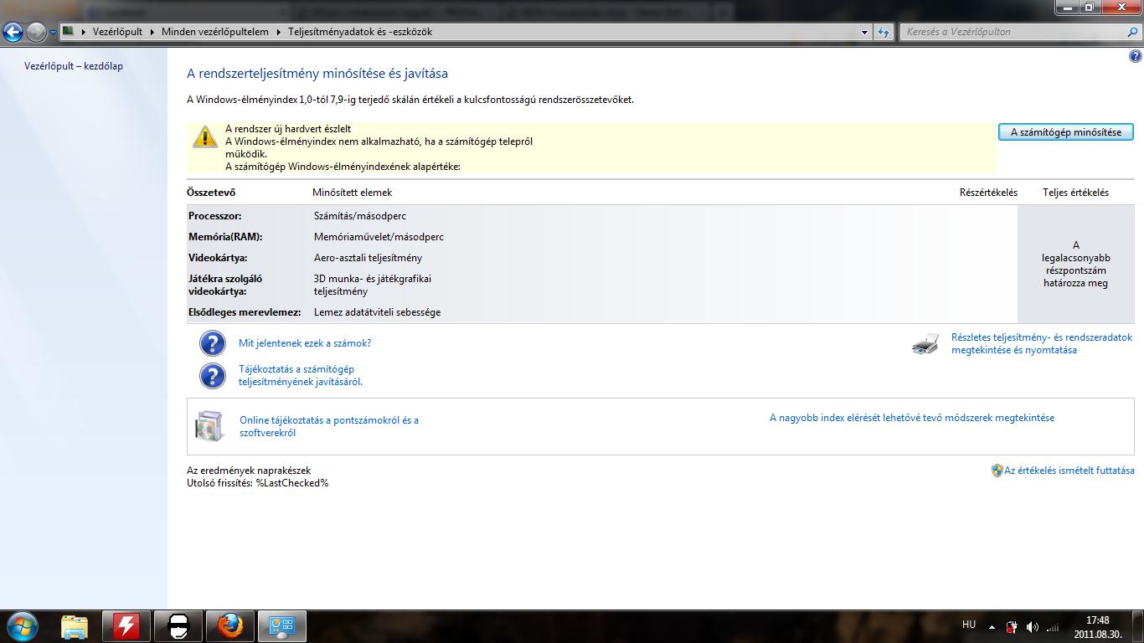Click the Részértékelés column header
This screenshot has height=643, width=1144.
(x=988, y=193)
